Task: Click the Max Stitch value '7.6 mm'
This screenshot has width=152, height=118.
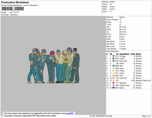Action: (122, 41)
